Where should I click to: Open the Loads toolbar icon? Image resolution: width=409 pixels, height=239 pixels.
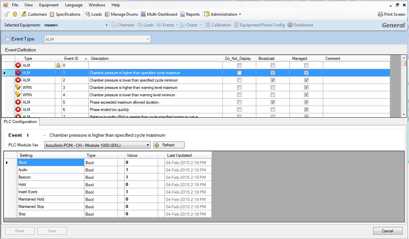point(88,14)
